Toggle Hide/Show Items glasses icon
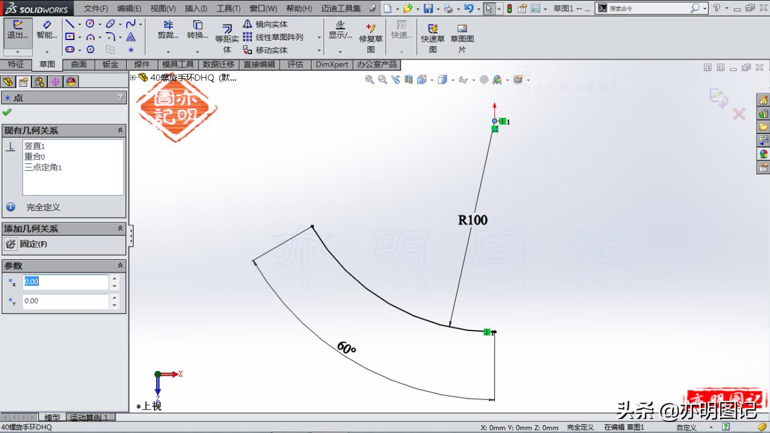This screenshot has height=433, width=770. pyautogui.click(x=463, y=80)
